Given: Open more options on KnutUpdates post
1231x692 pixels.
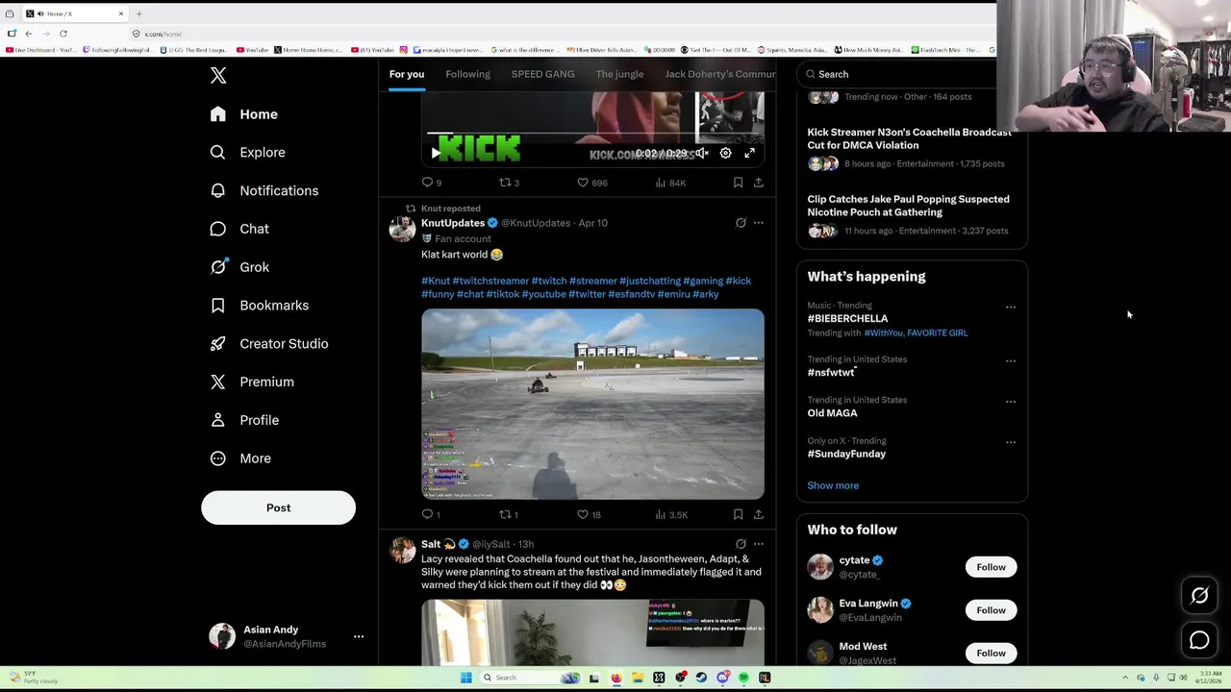Looking at the screenshot, I should click(x=759, y=223).
